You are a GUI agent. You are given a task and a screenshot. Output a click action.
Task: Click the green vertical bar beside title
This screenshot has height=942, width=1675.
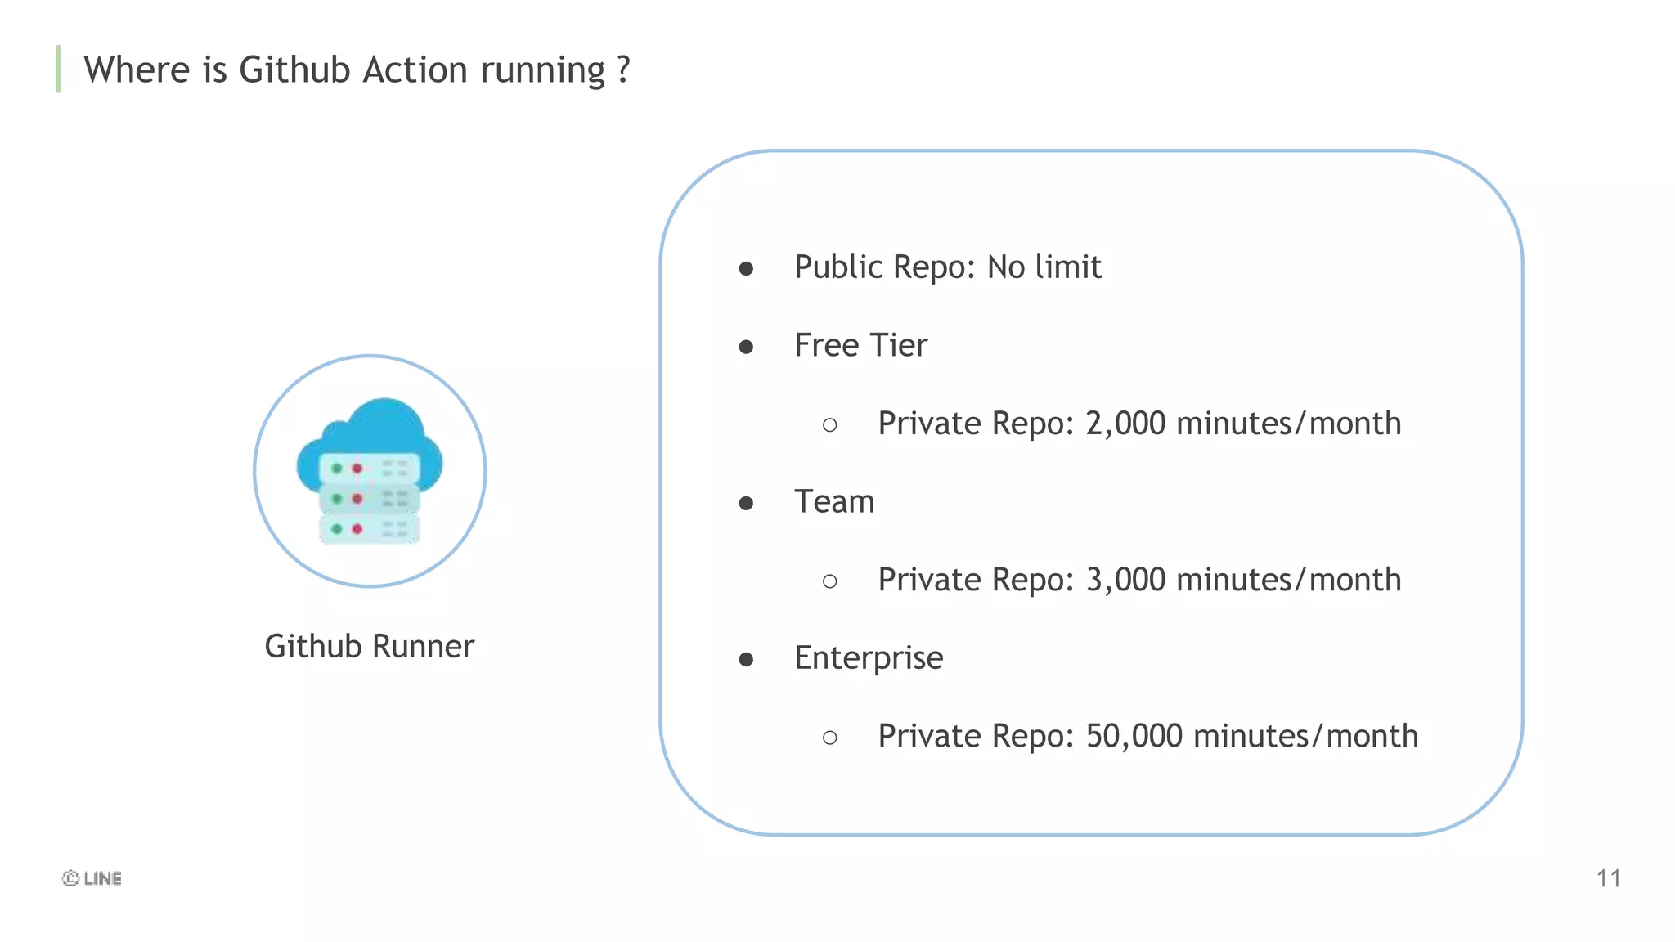tap(58, 69)
